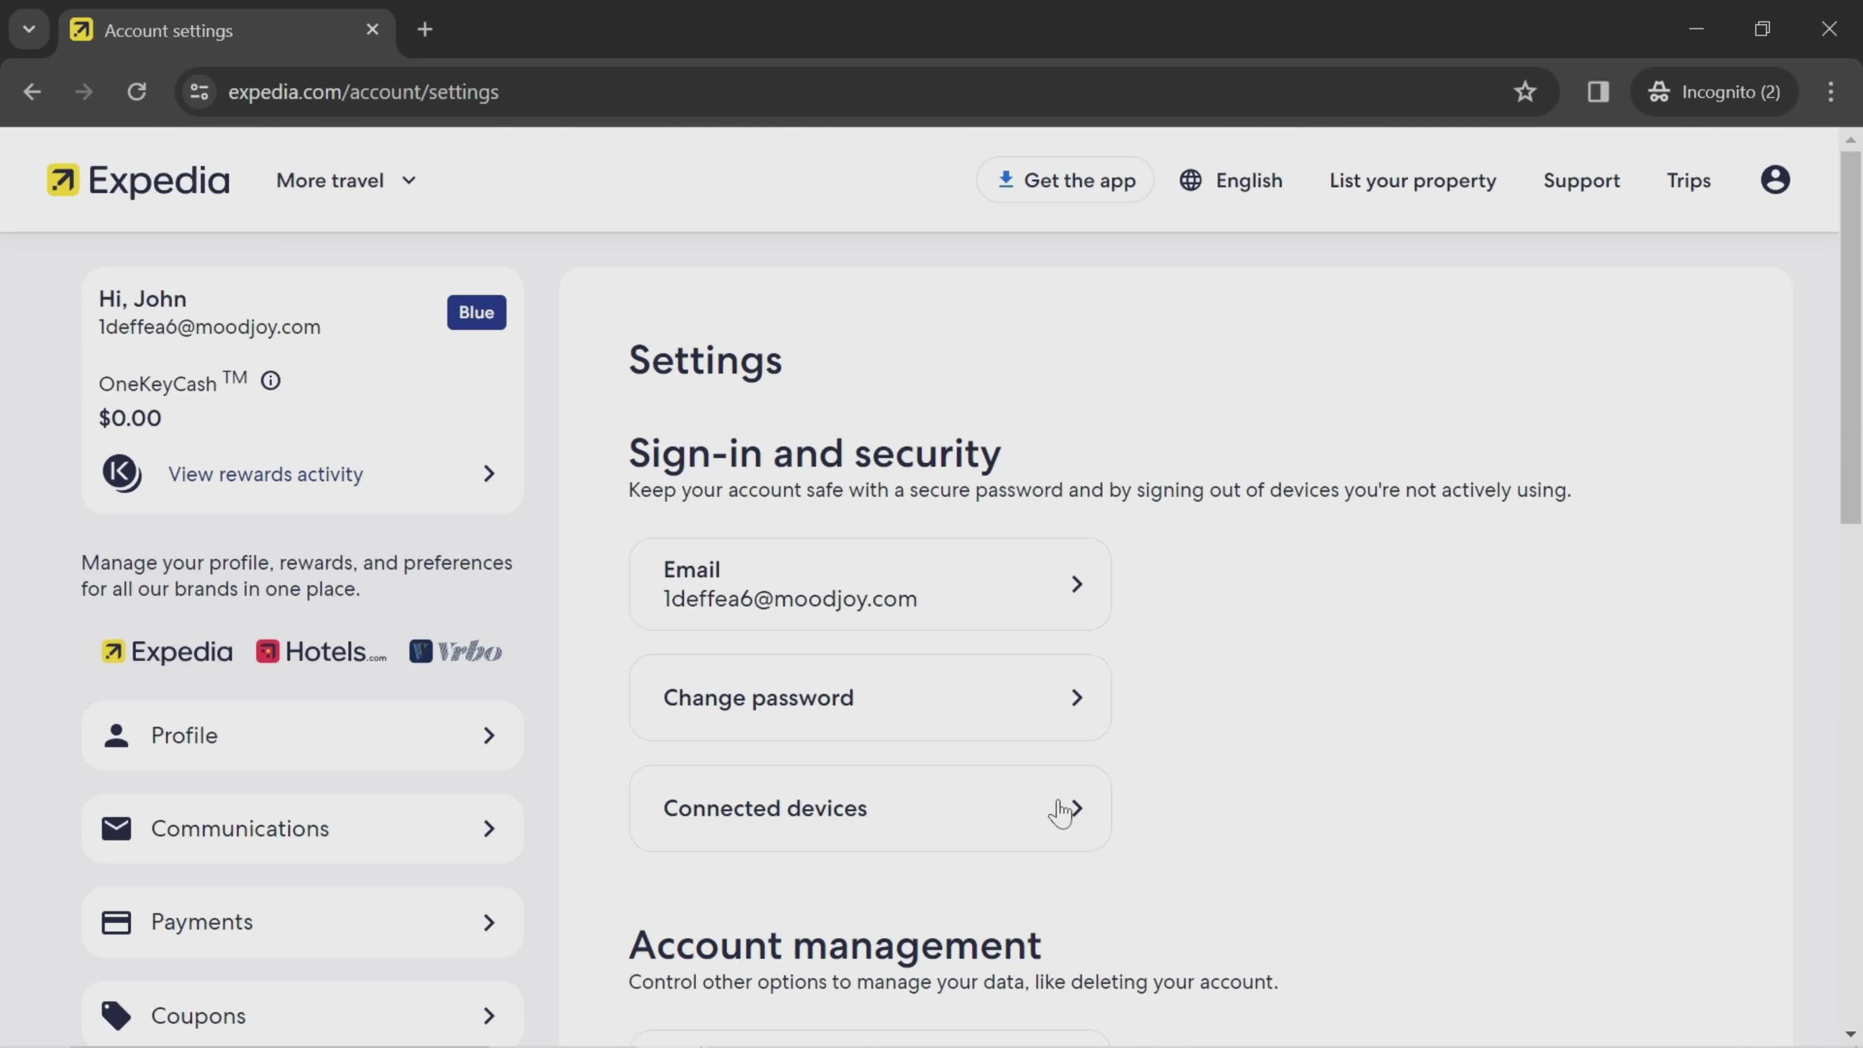Expand the More travel dropdown
This screenshot has width=1863, height=1048.
click(346, 180)
